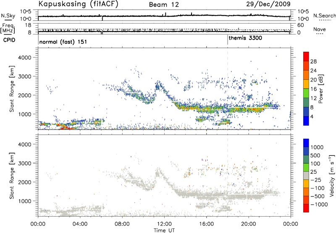The width and height of the screenshot is (336, 233).
Task: Click the '60' tick of the Nave axis
Action: pos(300,25)
